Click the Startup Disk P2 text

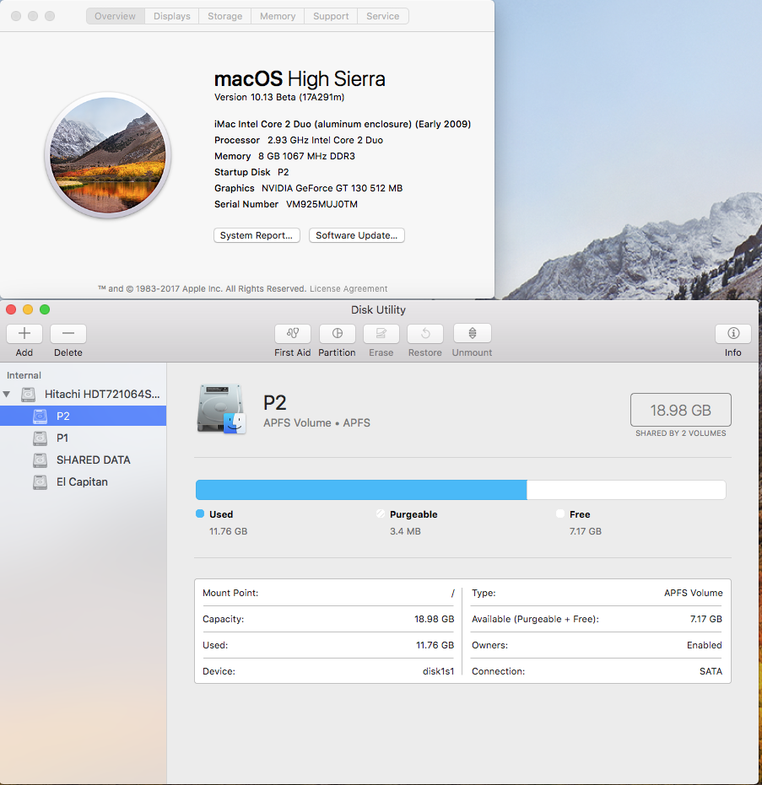click(251, 172)
